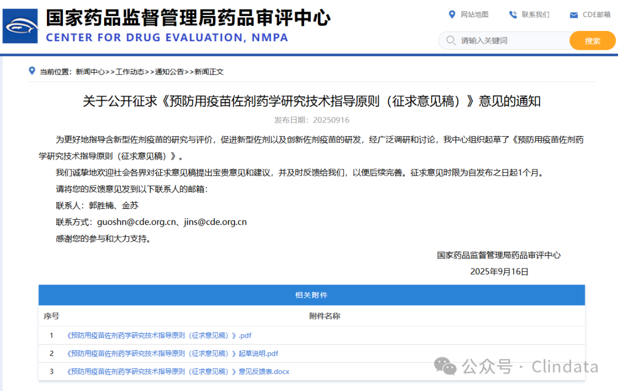618x391 pixels.
Task: Click the 发布日期：20250916 text
Action: pos(312,120)
